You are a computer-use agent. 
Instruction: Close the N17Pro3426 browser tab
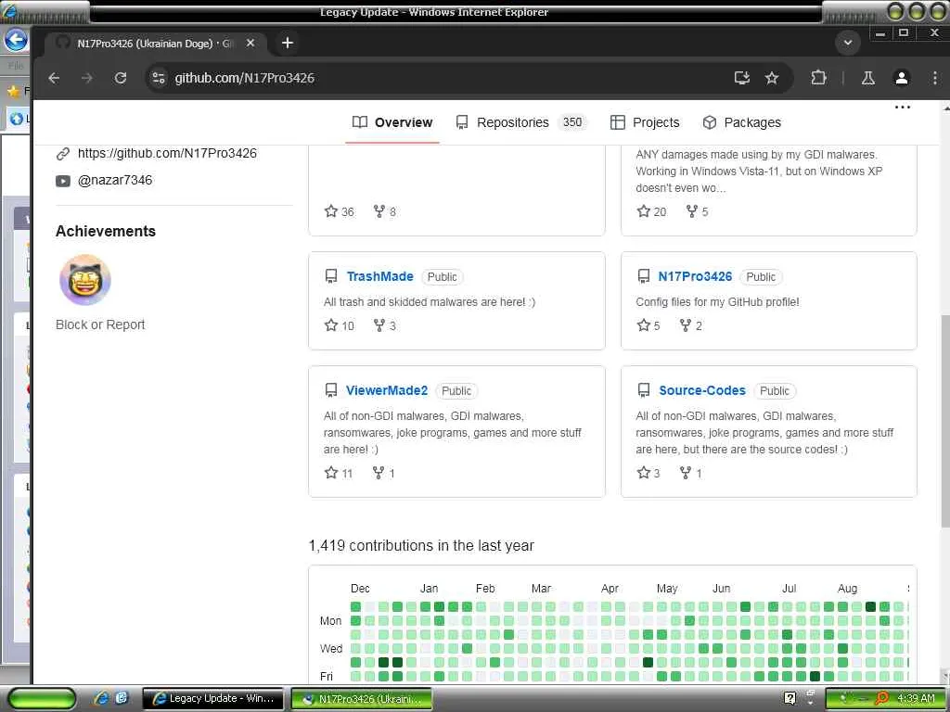[250, 43]
